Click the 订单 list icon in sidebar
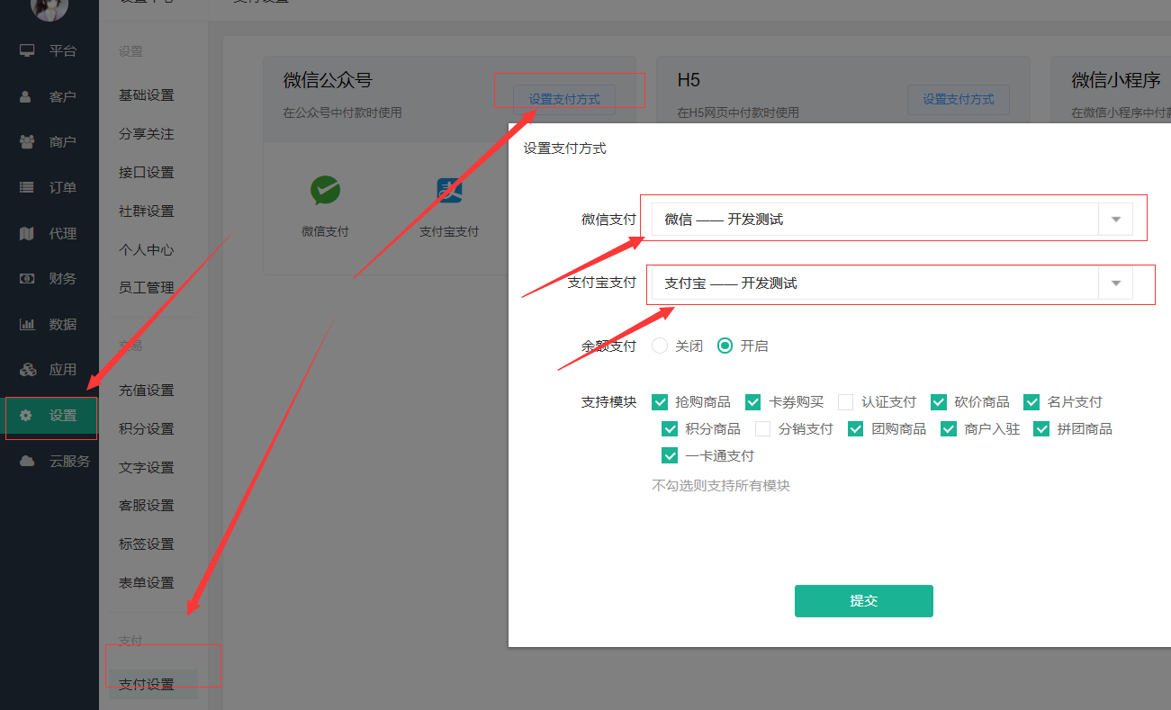This screenshot has width=1171, height=710. tap(27, 187)
